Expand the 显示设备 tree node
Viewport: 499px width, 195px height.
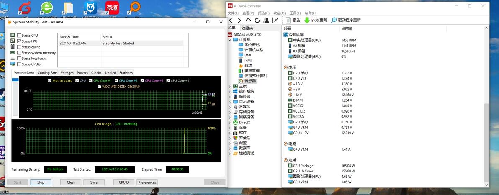coord(230,102)
